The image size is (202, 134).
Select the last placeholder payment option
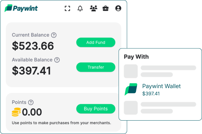point(160,107)
